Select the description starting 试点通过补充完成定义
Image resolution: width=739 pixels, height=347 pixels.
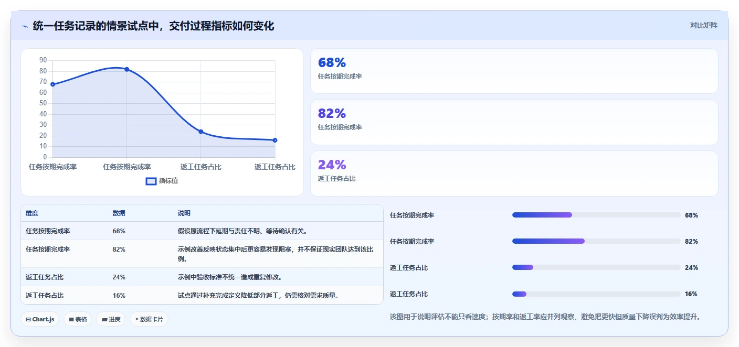click(258, 296)
